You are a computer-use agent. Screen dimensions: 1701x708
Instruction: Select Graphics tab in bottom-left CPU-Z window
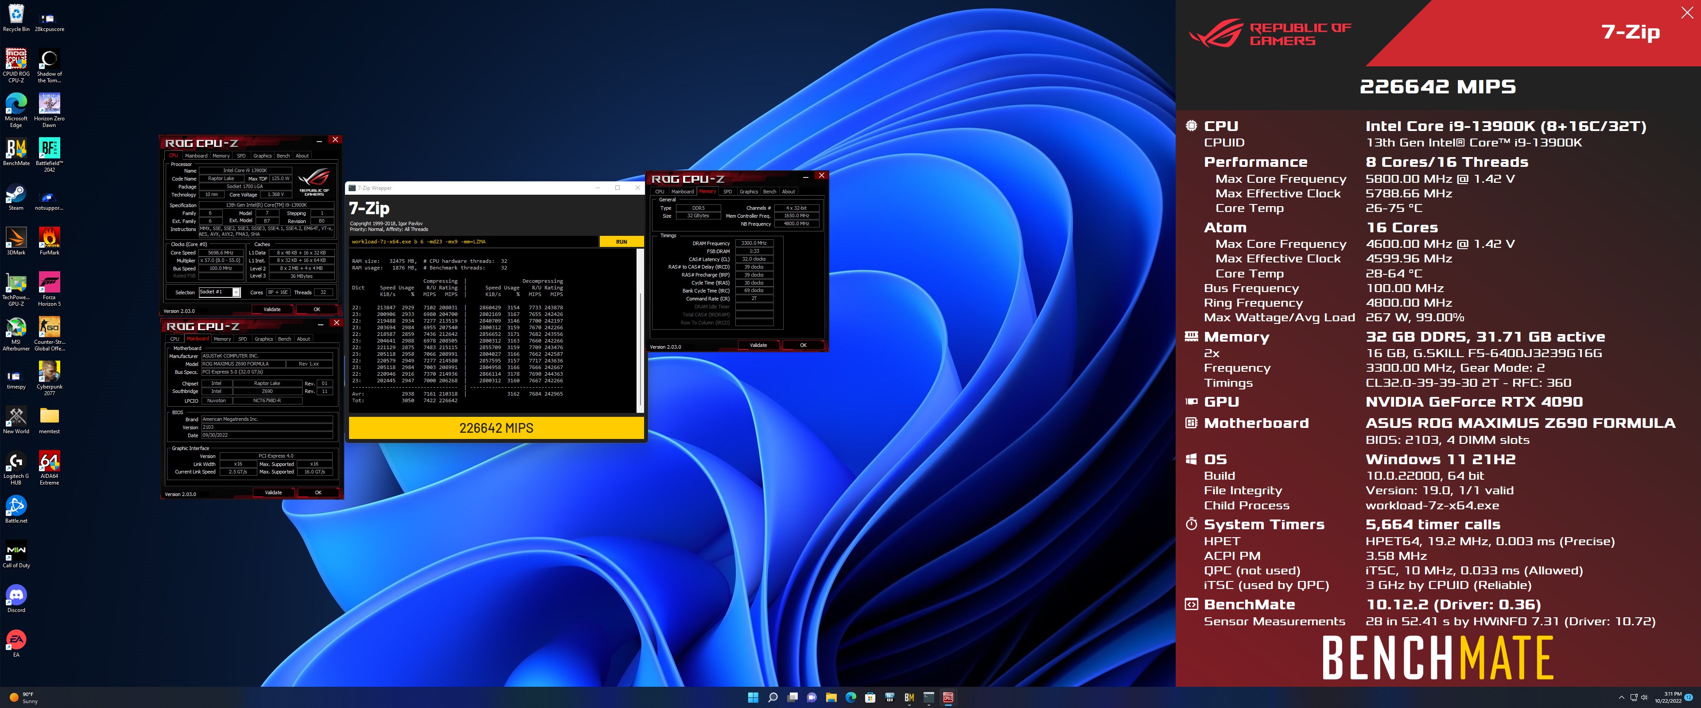pyautogui.click(x=264, y=339)
